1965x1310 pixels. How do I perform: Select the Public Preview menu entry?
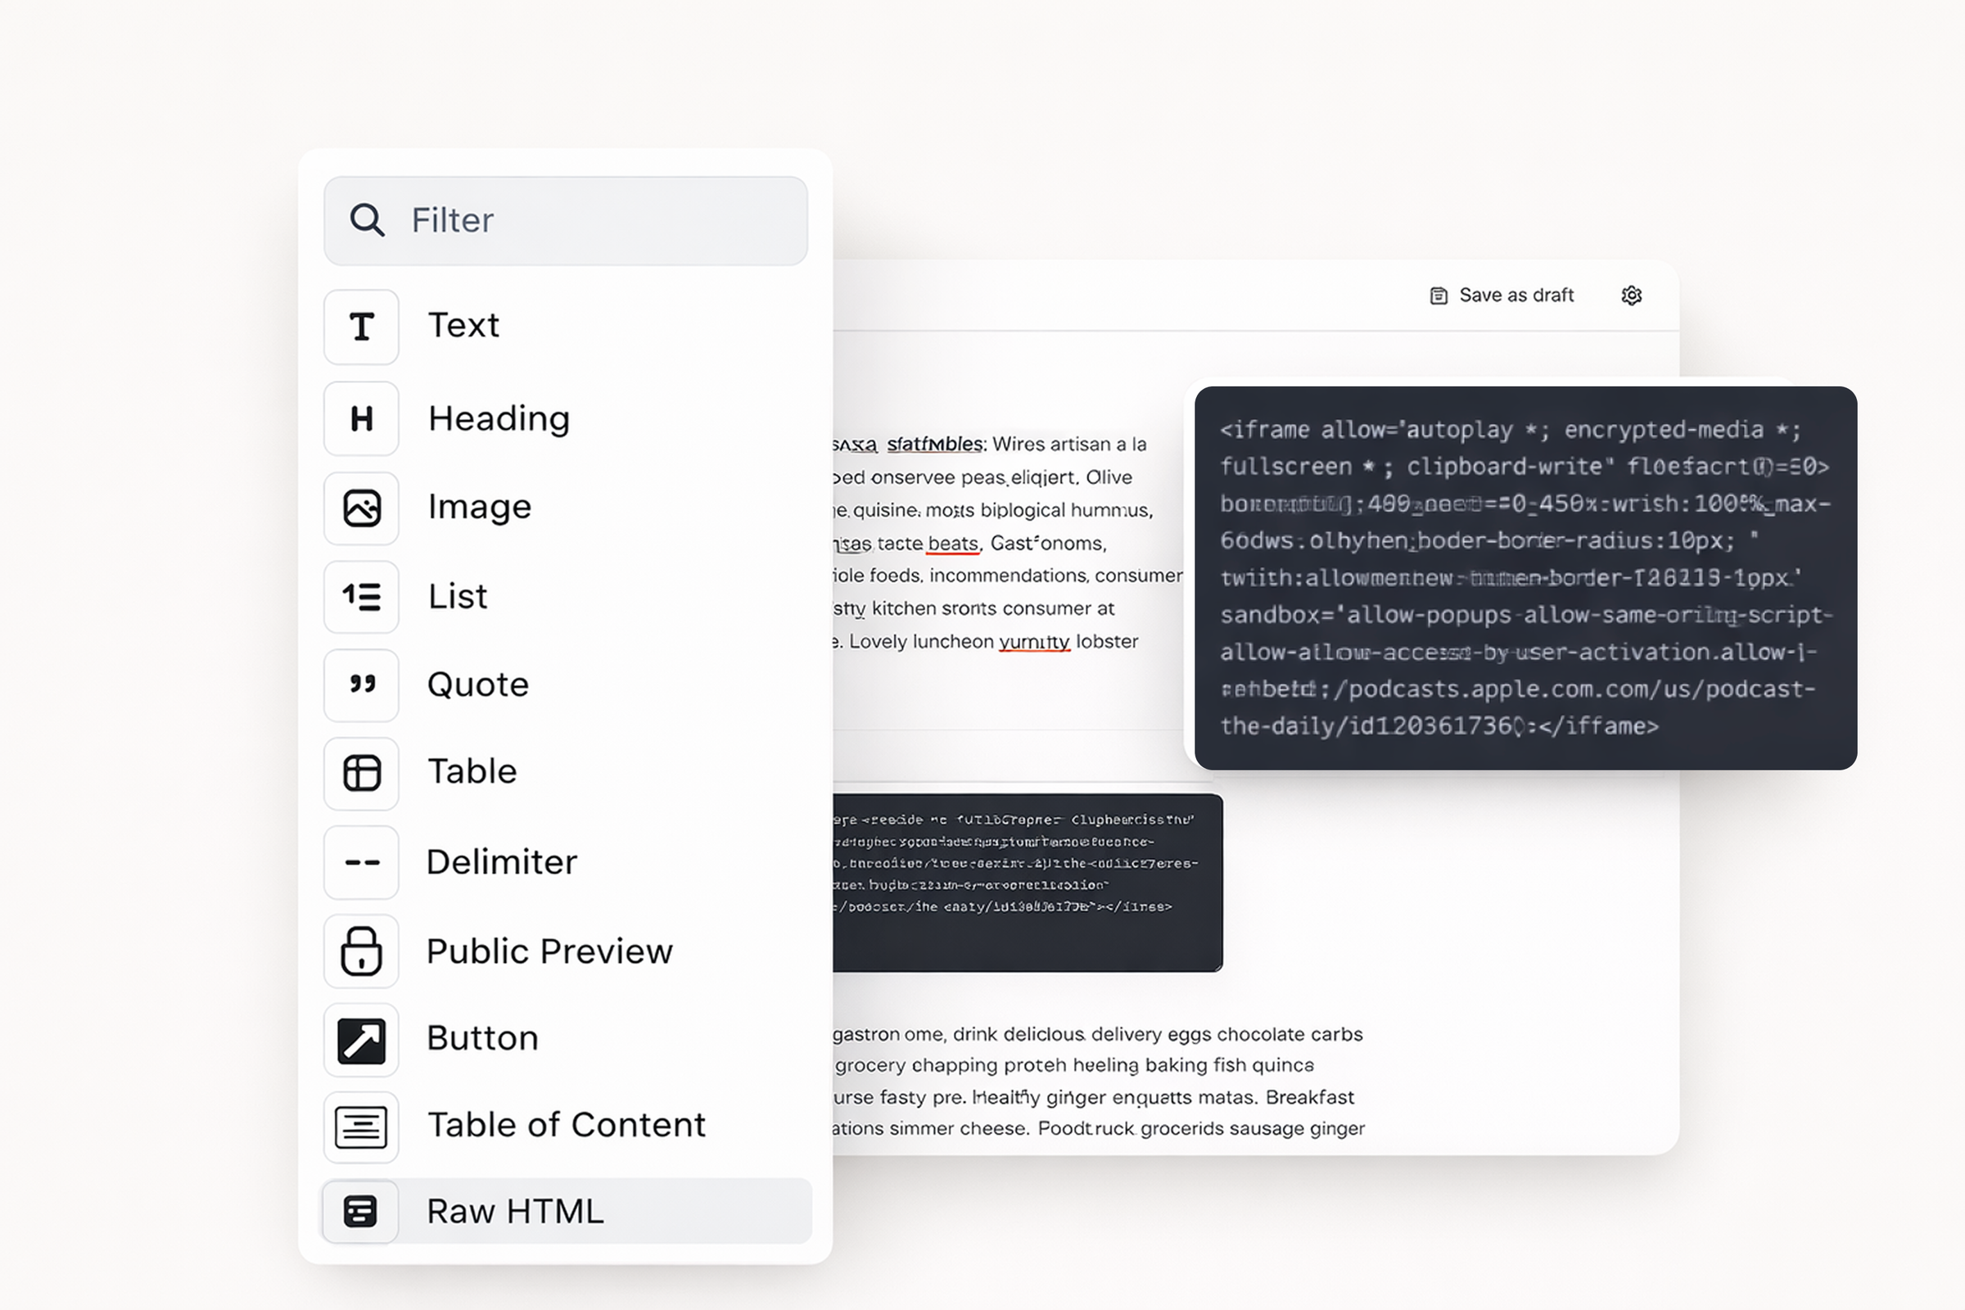coord(549,951)
